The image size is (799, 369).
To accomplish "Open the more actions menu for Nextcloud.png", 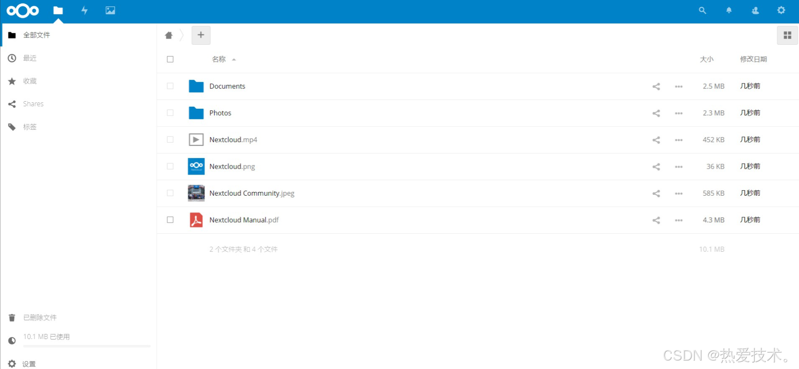I will click(x=678, y=167).
